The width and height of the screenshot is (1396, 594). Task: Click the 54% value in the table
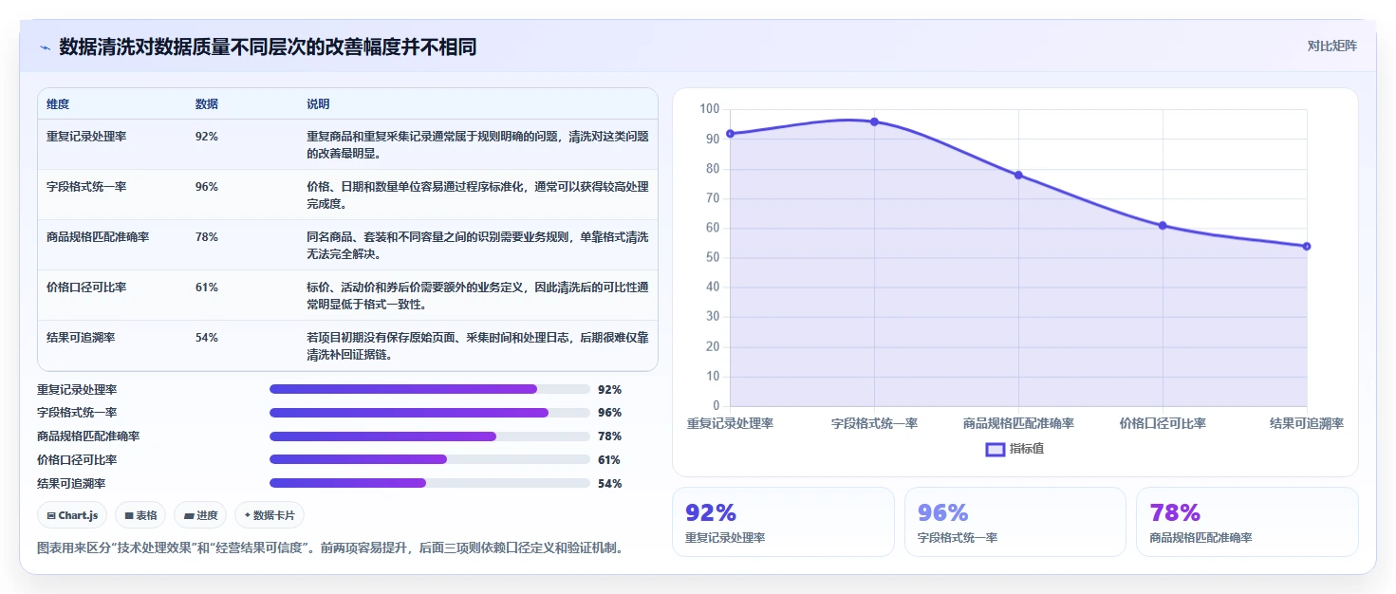207,338
